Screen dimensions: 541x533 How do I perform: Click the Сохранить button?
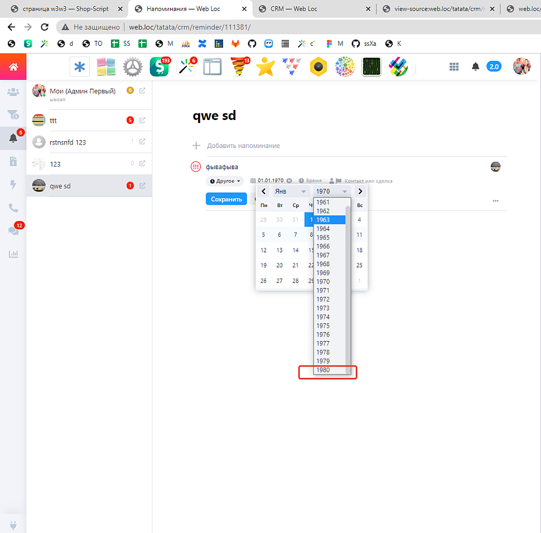click(x=226, y=199)
